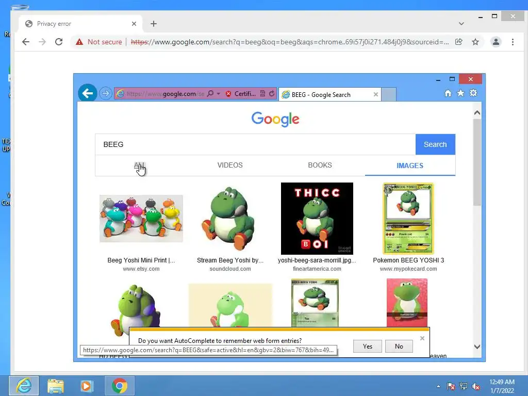Go back in Chrome's toolbar
528x396 pixels.
pyautogui.click(x=26, y=42)
